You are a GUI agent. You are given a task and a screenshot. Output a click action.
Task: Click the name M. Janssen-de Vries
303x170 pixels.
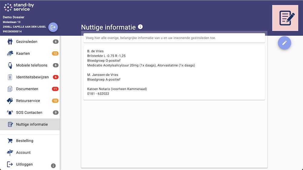point(103,75)
